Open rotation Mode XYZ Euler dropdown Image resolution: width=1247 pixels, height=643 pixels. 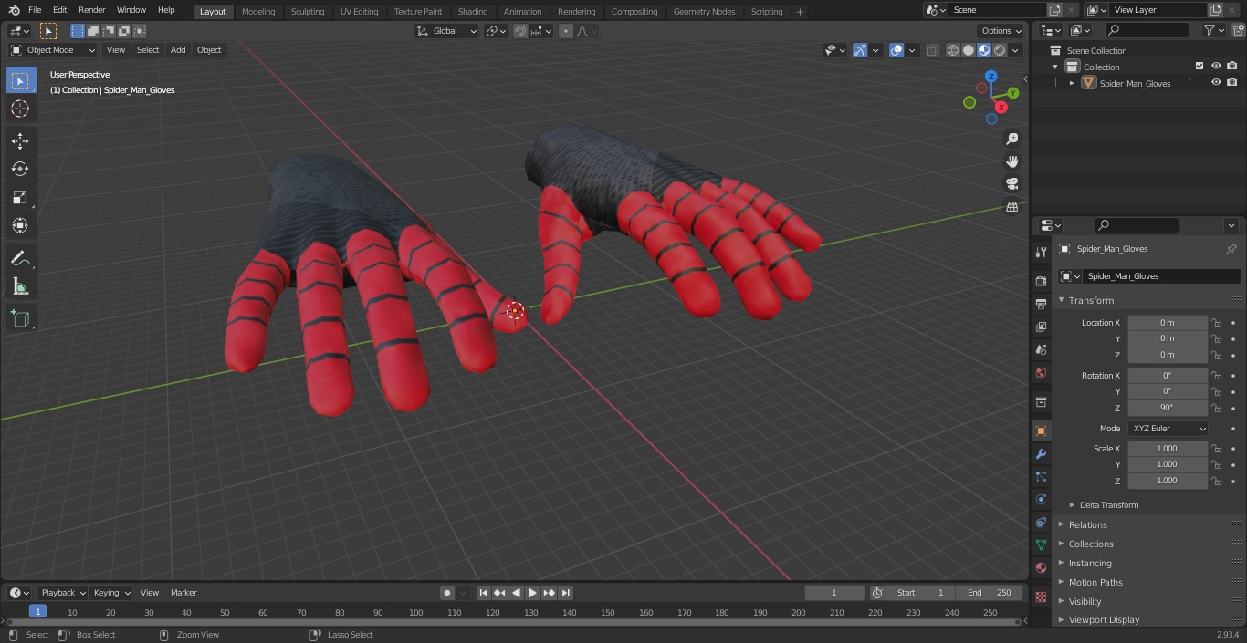click(x=1168, y=429)
